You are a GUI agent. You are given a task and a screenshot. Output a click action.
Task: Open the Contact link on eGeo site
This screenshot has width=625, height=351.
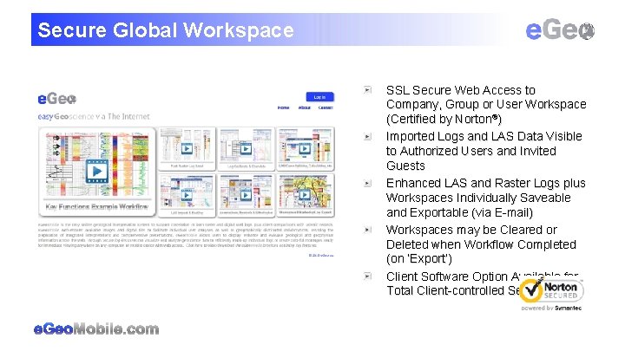(x=326, y=107)
